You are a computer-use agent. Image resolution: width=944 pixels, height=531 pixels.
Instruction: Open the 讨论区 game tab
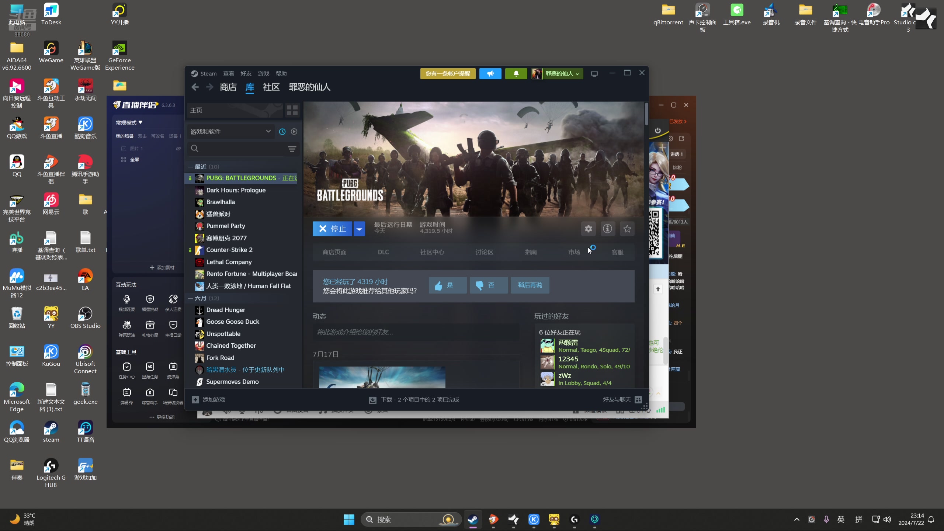point(484,252)
